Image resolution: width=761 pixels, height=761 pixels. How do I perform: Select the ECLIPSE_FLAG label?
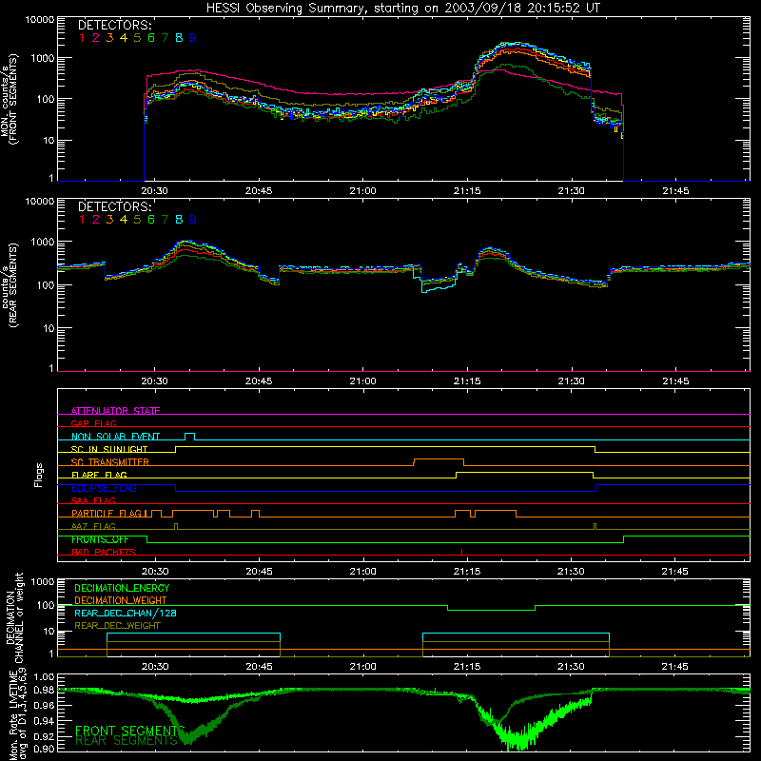point(104,488)
